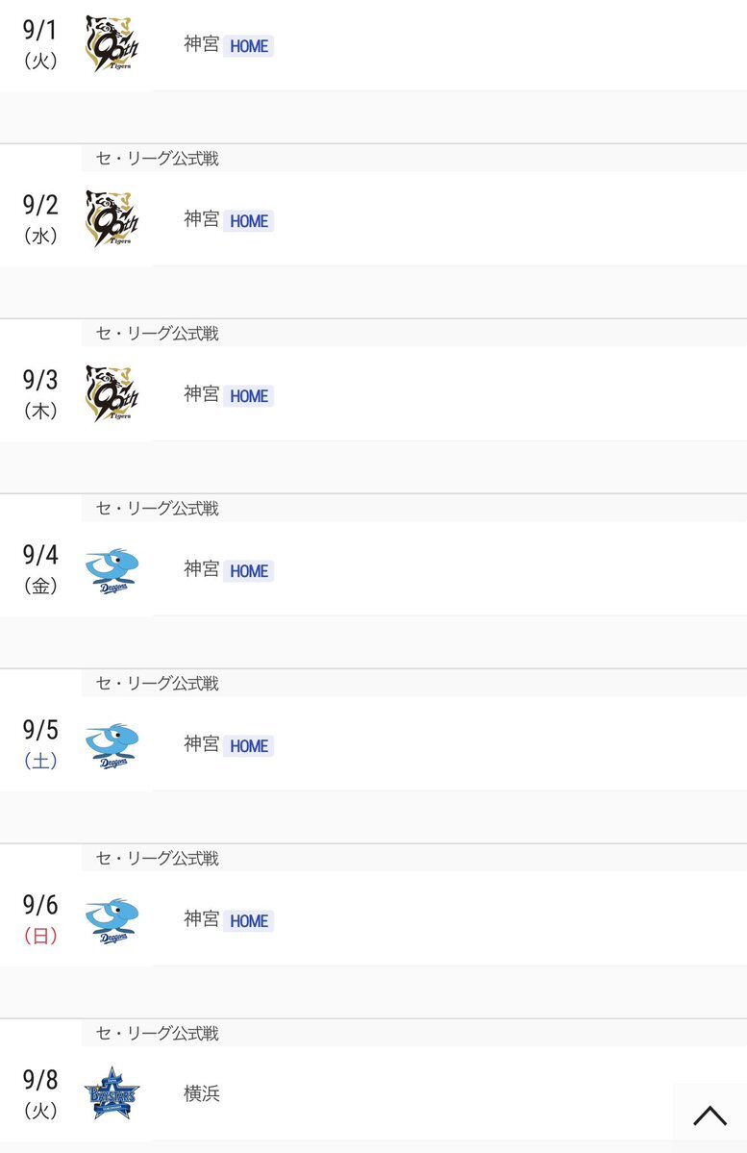The image size is (747, 1153).
Task: Select the Tigers logo for 9/3
Action: 112,394
